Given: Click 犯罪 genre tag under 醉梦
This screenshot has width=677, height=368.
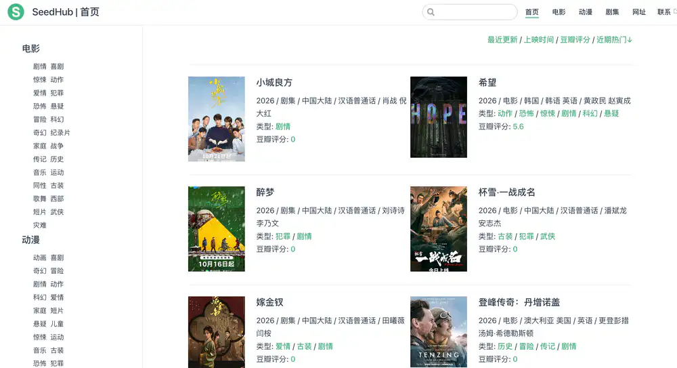Looking at the screenshot, I should [283, 236].
